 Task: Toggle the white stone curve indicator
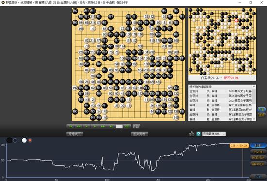(x=24, y=140)
